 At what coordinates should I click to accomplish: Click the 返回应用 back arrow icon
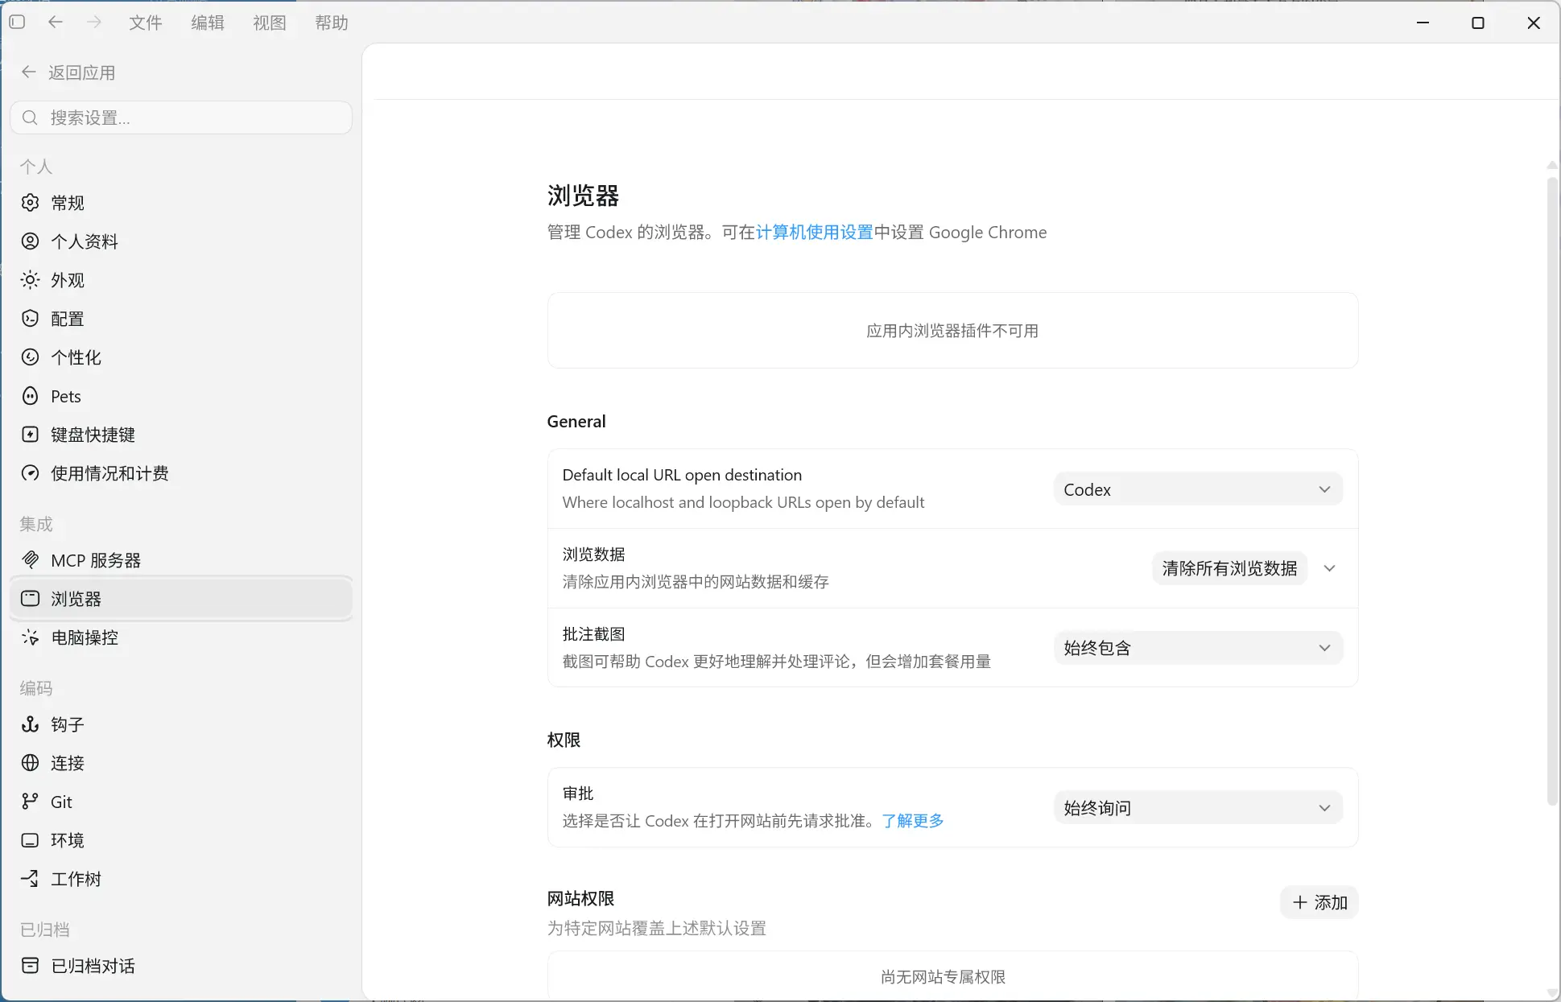29,72
